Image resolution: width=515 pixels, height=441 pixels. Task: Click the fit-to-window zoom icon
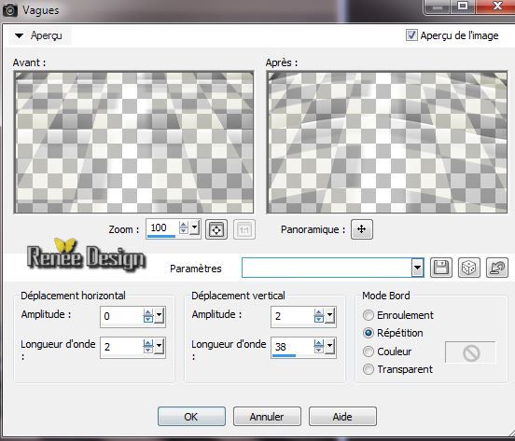[x=216, y=229]
